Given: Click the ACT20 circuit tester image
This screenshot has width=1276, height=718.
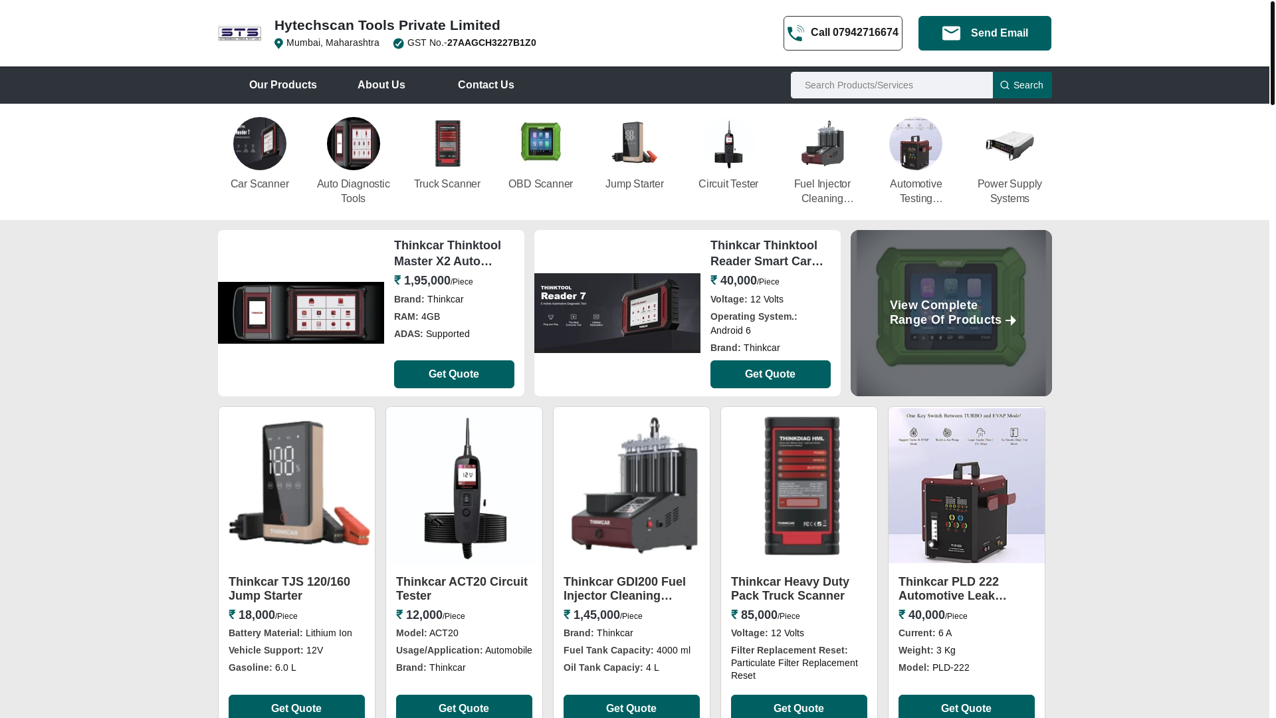Looking at the screenshot, I should tap(464, 485).
